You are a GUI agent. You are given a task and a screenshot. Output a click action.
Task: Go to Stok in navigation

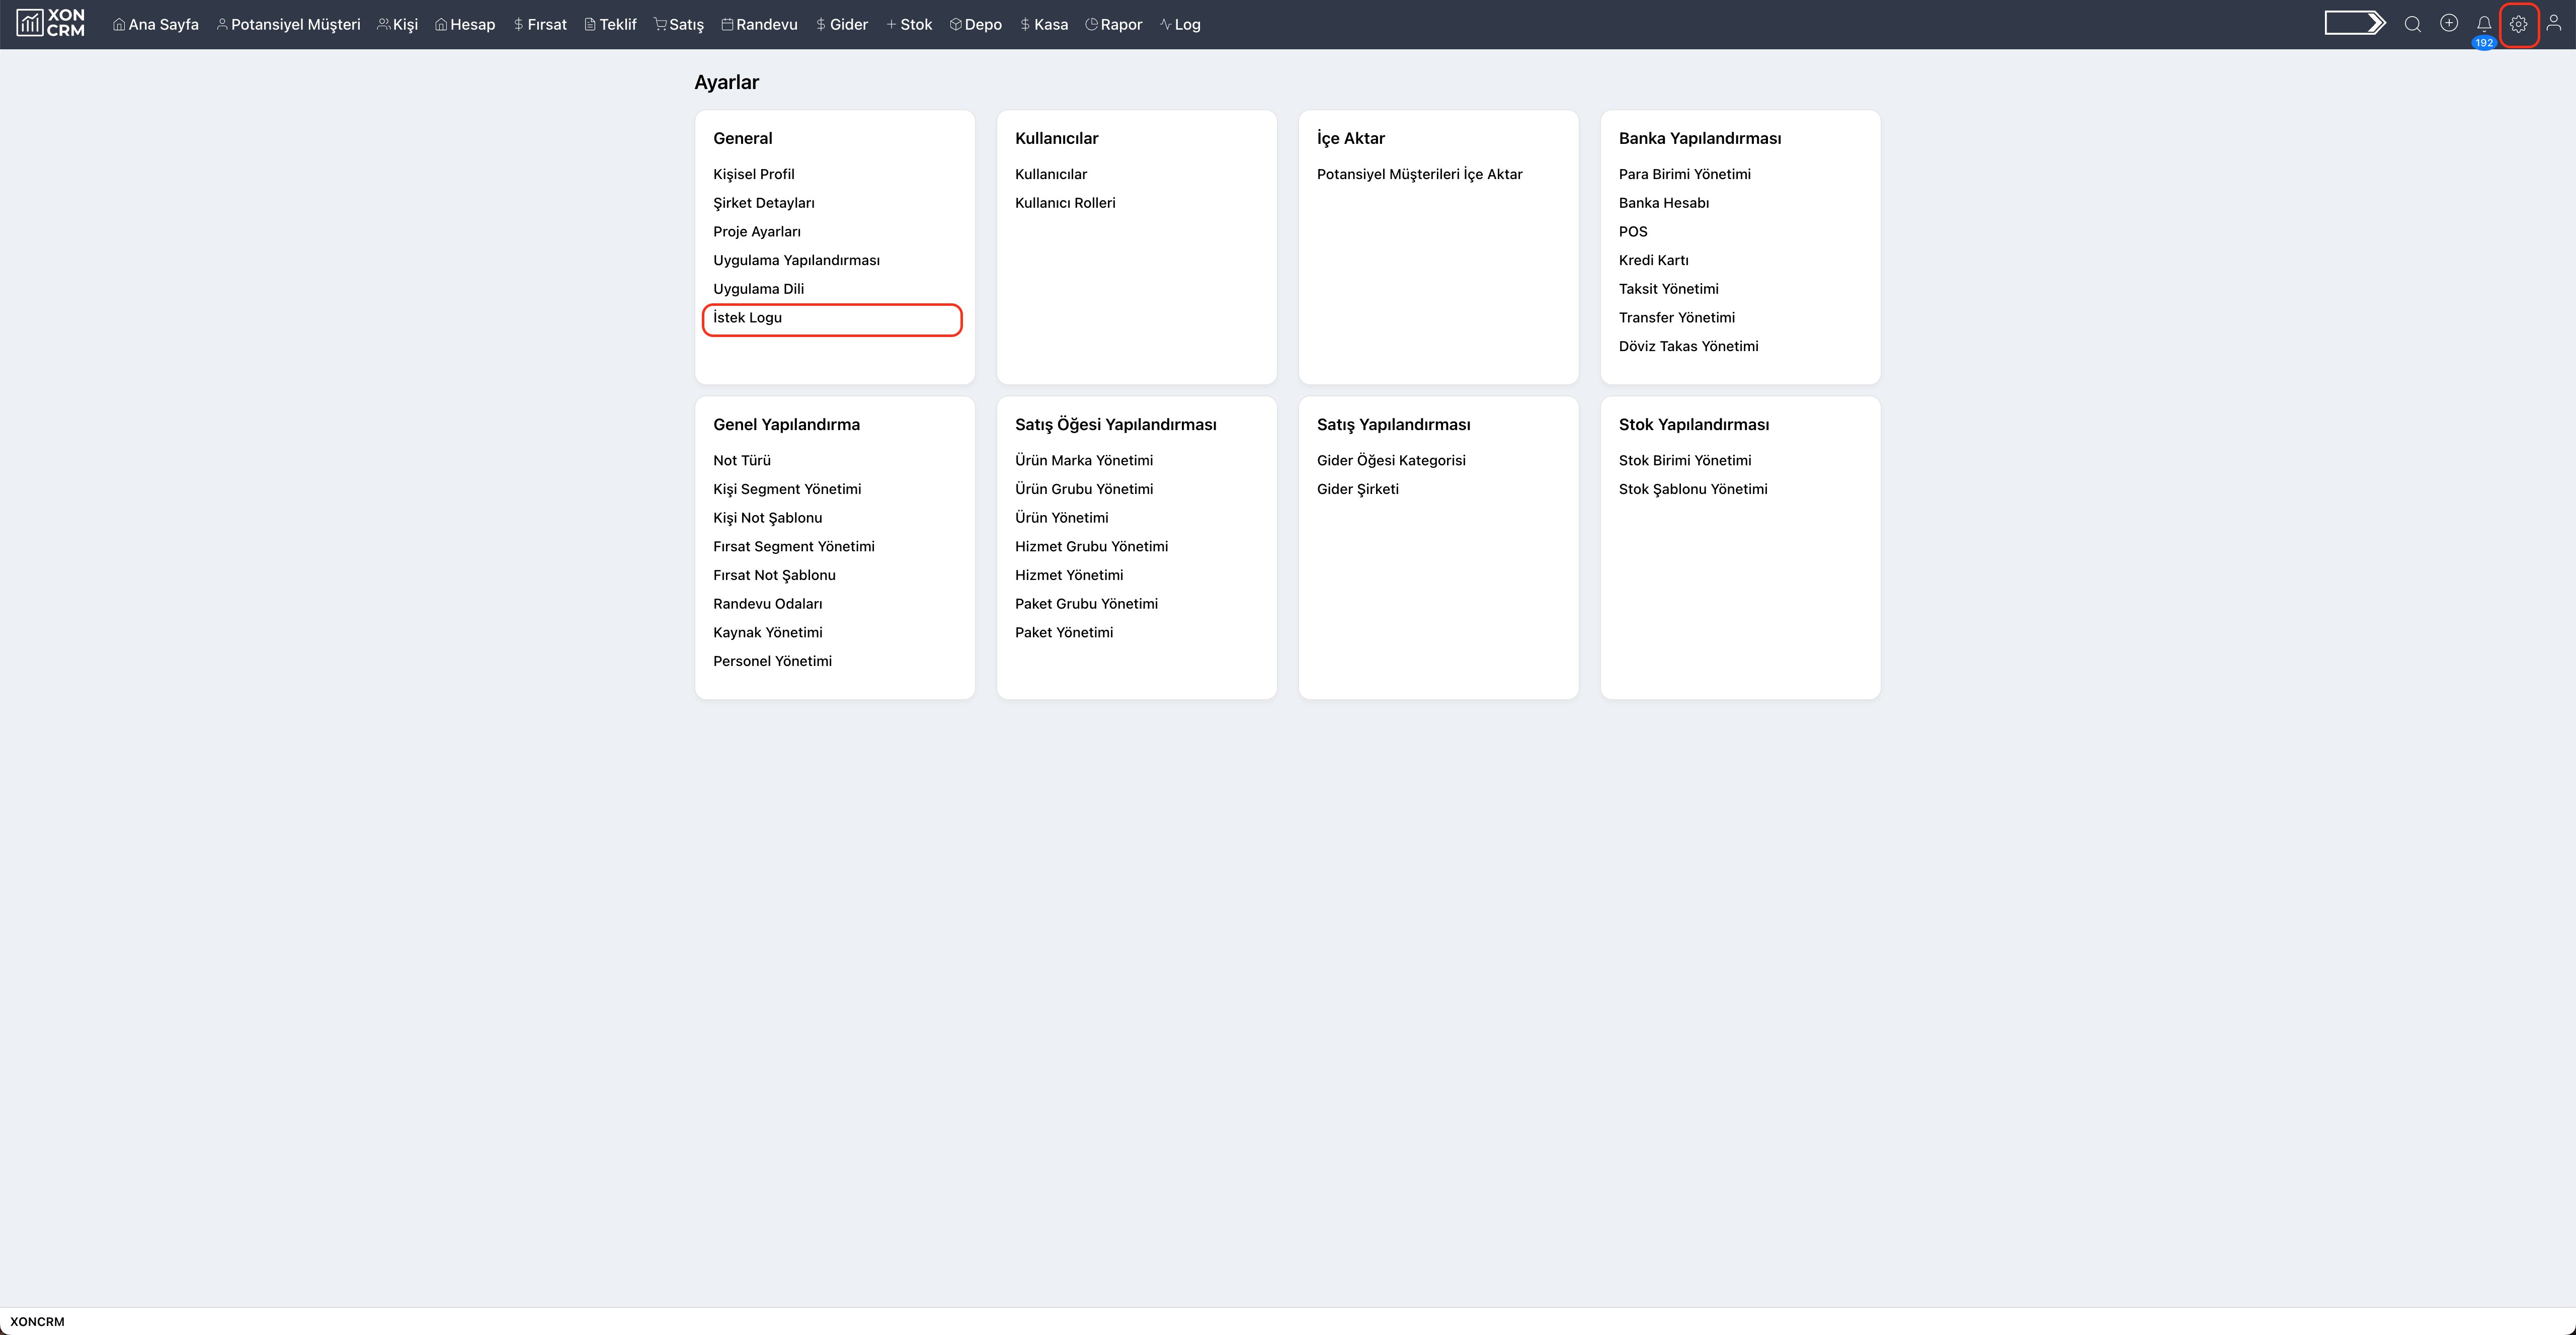[x=909, y=24]
